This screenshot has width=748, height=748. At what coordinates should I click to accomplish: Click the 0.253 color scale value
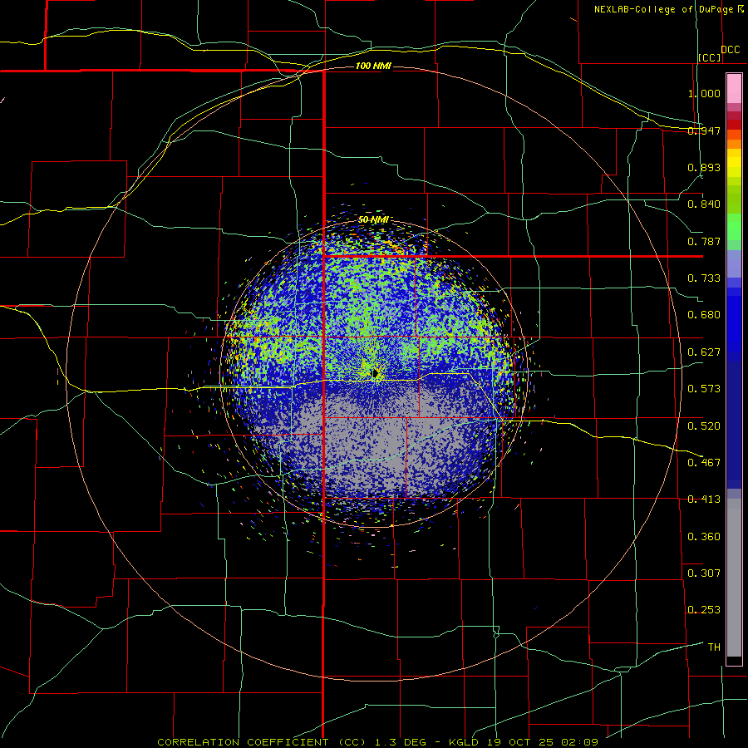(704, 610)
